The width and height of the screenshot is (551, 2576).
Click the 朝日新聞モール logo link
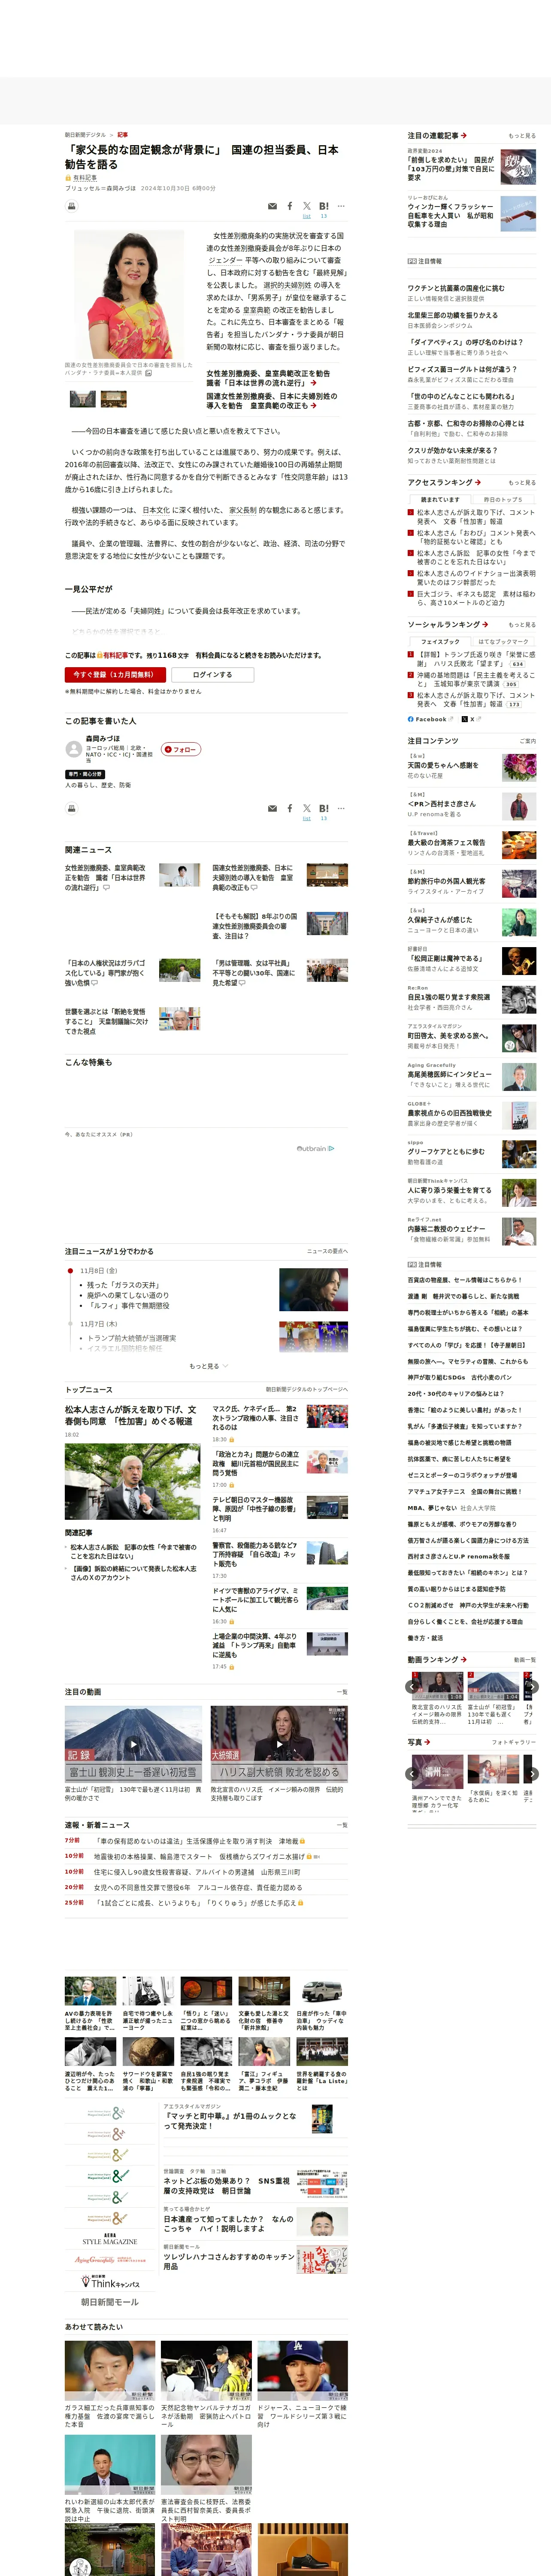point(109,2302)
